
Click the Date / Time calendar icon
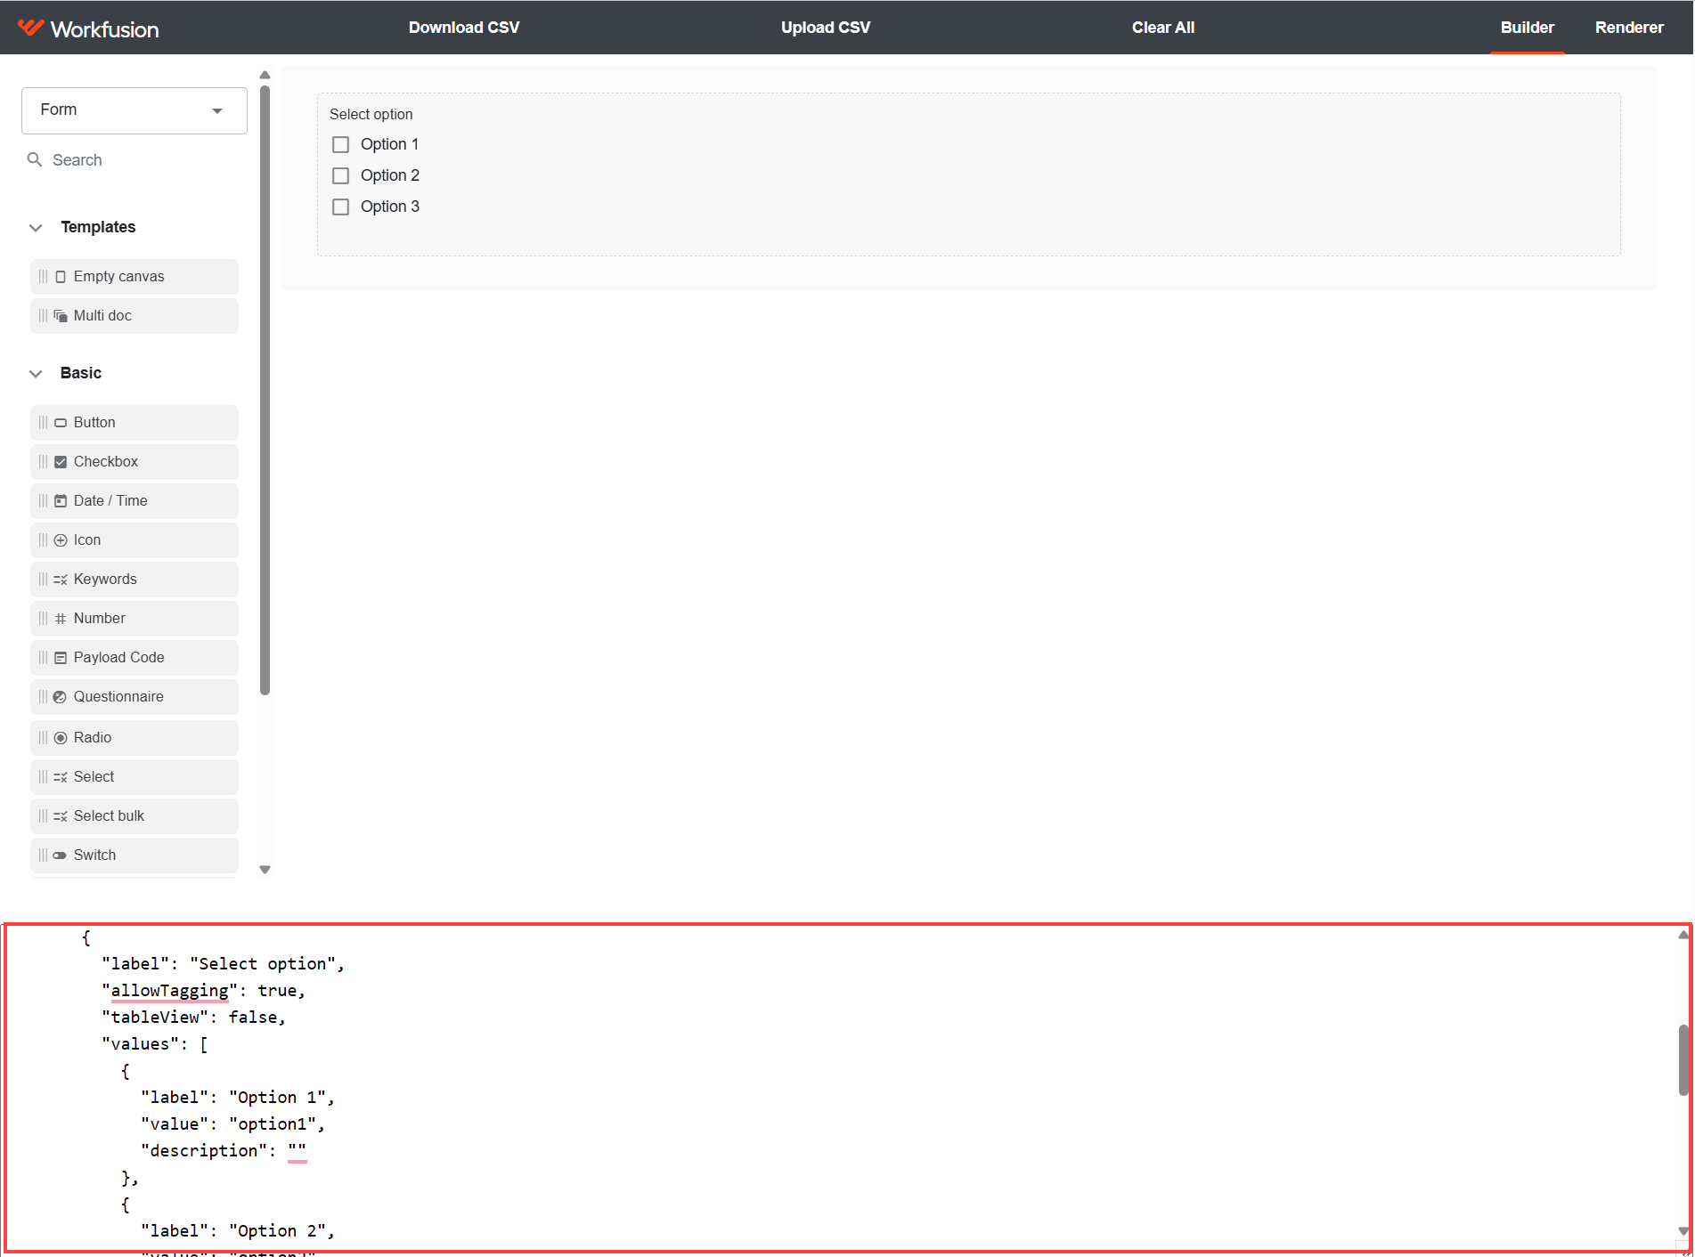pyautogui.click(x=61, y=501)
